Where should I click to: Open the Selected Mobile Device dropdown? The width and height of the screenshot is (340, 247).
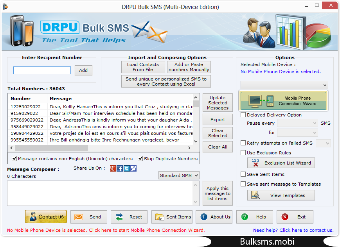pyautogui.click(x=284, y=85)
